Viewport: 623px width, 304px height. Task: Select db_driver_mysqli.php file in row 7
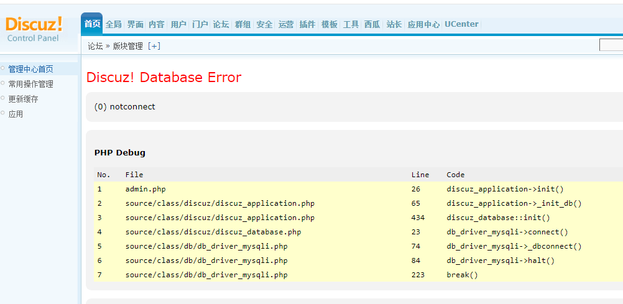pos(206,275)
